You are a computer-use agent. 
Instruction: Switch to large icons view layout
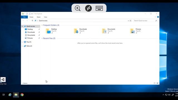point(157,83)
